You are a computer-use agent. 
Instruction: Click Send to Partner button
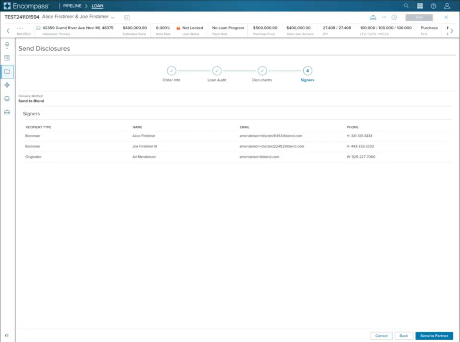434,336
